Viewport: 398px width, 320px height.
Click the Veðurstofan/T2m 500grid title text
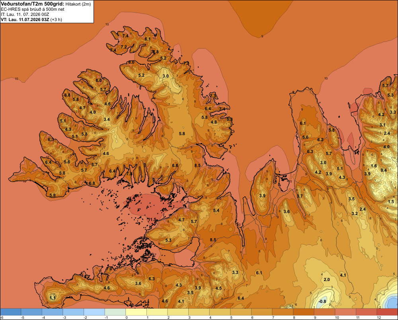click(33, 4)
